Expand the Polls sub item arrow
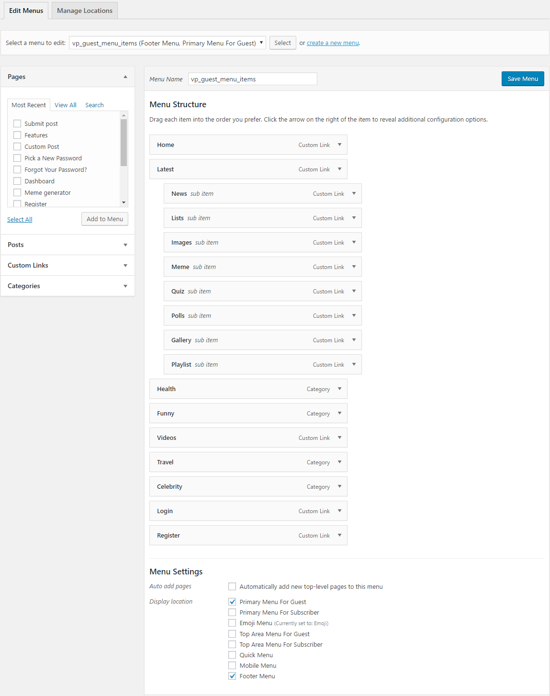 coord(354,315)
